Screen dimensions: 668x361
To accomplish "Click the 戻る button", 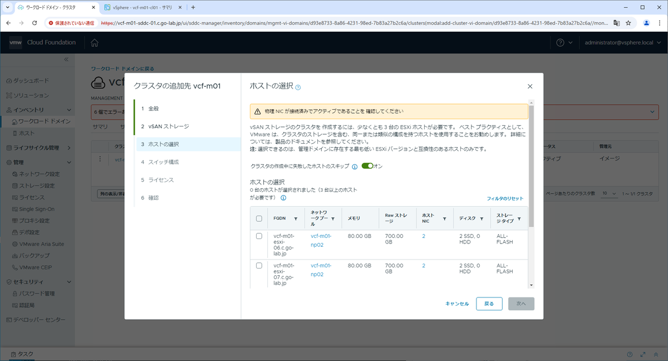I will [489, 304].
